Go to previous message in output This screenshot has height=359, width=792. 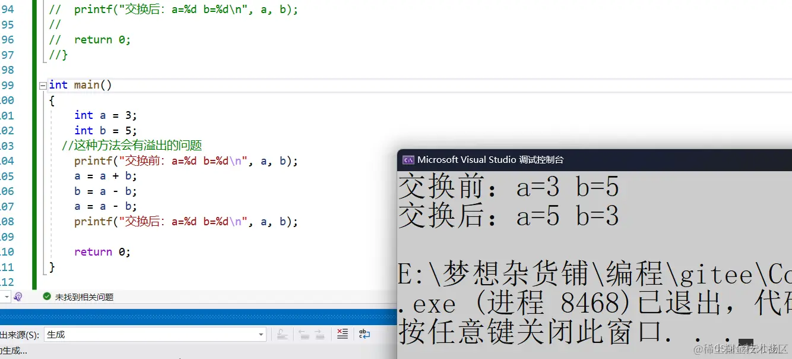[302, 333]
